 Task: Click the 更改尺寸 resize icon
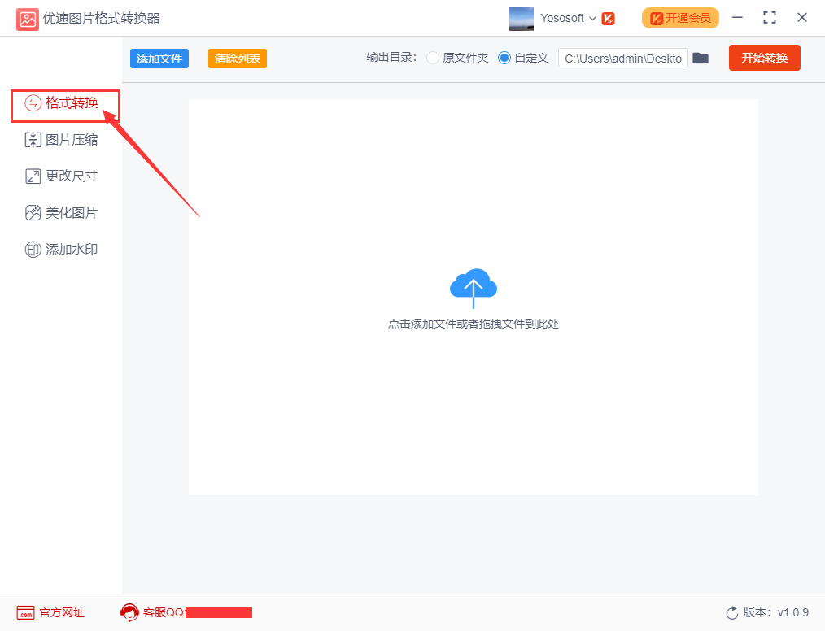point(33,176)
